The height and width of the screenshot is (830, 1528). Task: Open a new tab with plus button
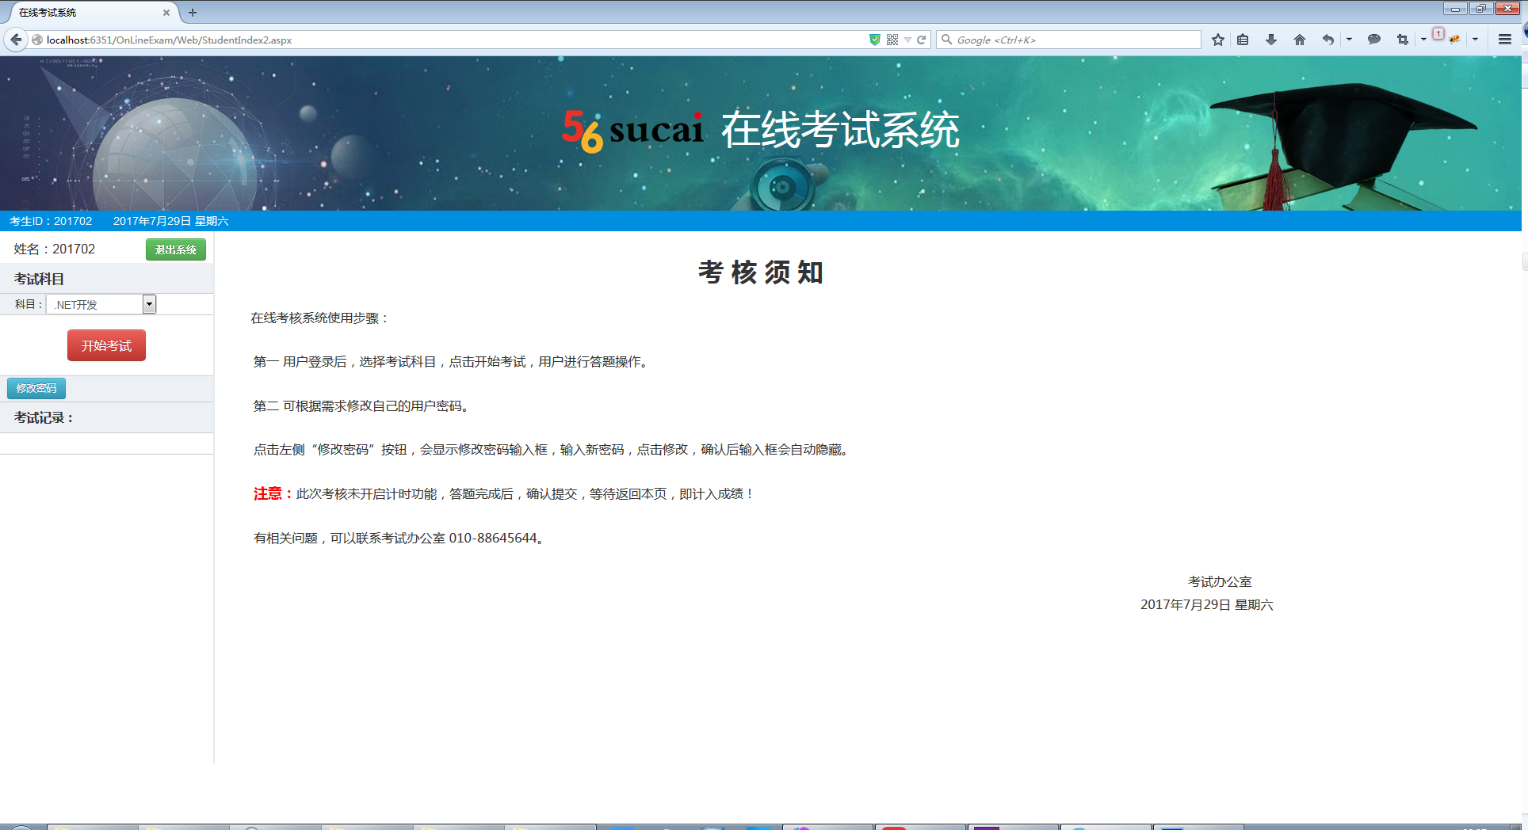click(193, 13)
